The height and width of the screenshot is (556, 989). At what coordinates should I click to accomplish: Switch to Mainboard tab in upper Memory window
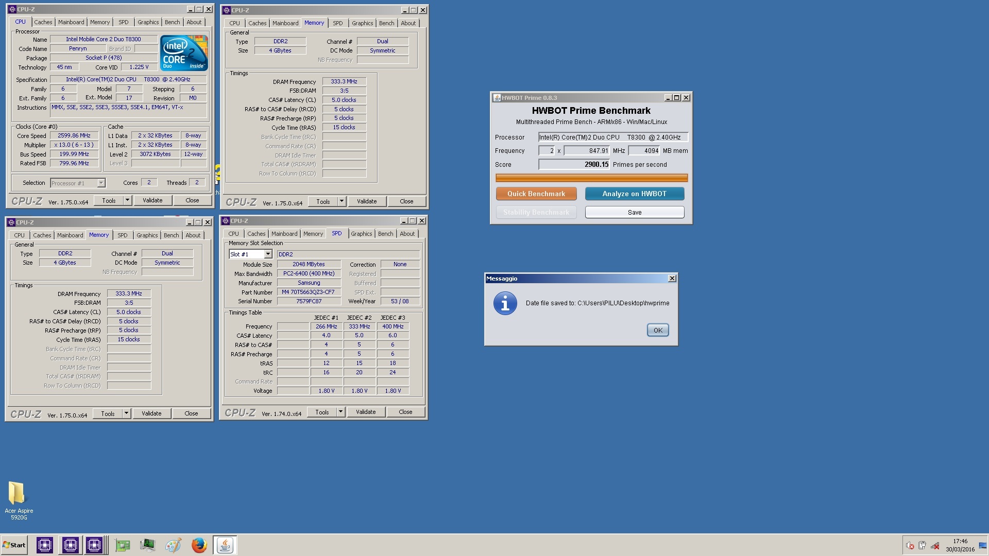point(285,23)
